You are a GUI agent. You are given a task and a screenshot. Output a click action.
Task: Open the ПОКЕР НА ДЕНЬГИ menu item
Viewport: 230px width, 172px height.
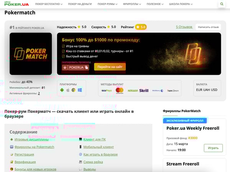pos(80,4)
